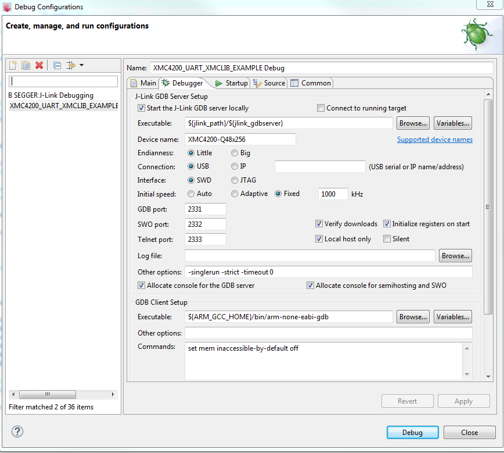Edit GDB client Other options field
Image resolution: width=504 pixels, height=453 pixels.
[x=329, y=333]
